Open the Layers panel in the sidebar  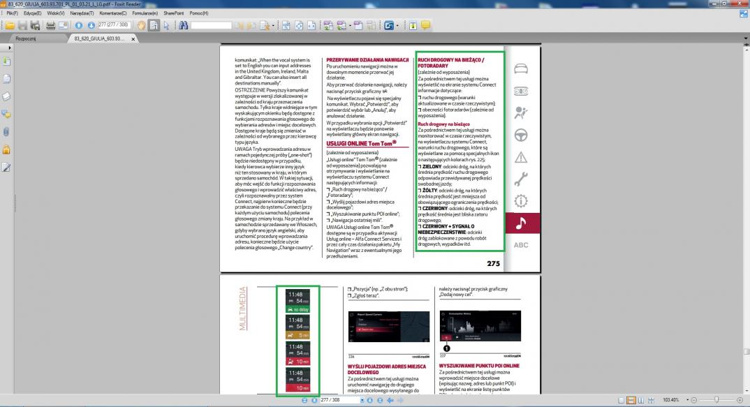click(6, 96)
